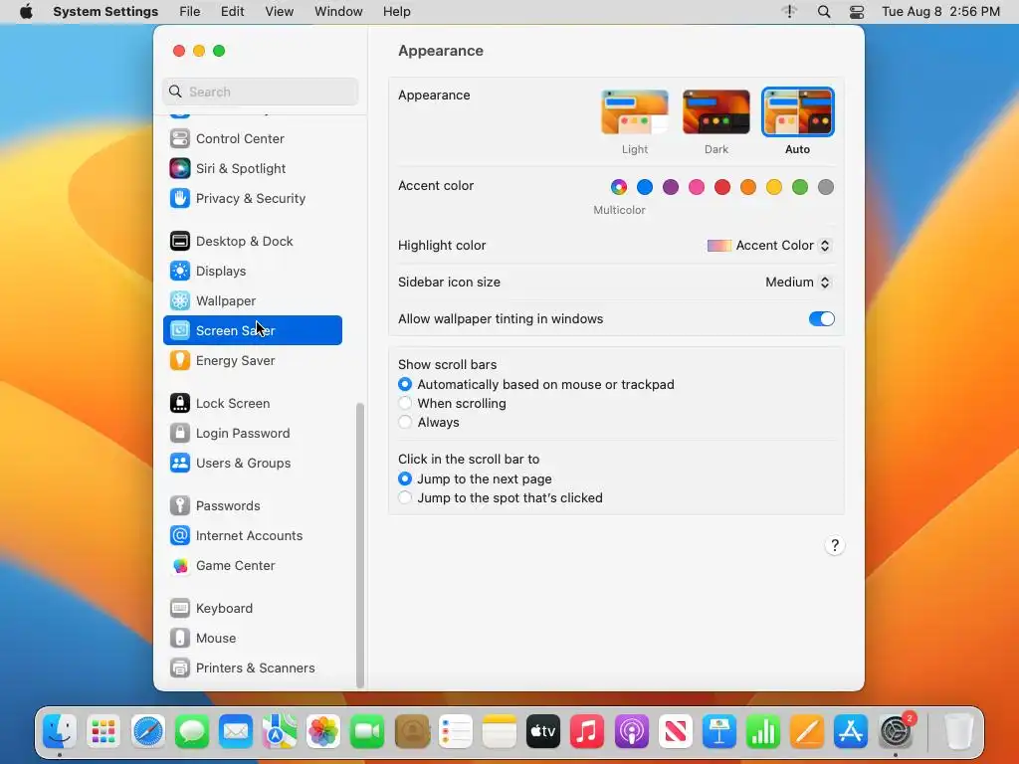The image size is (1019, 764).
Task: Open FaceTime app in Dock
Action: coord(367,731)
